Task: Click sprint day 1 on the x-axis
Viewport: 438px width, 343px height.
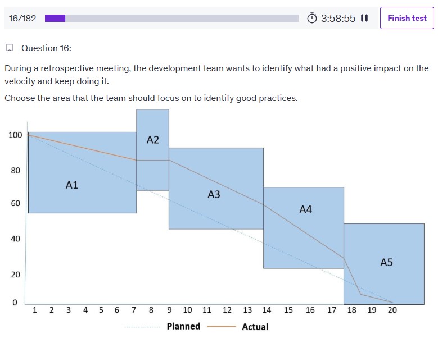Action: pos(35,310)
